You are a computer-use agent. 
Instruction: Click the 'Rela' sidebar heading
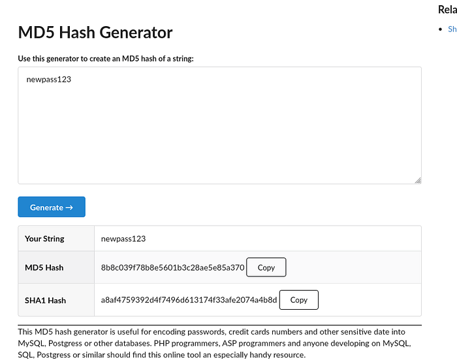pos(447,9)
